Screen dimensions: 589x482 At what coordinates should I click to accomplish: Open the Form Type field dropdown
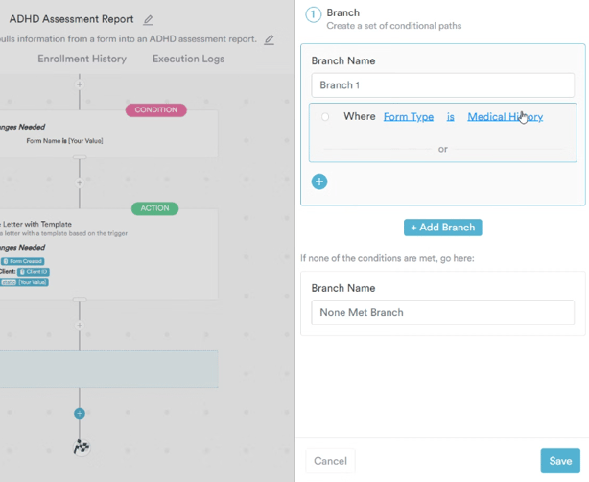pos(408,117)
